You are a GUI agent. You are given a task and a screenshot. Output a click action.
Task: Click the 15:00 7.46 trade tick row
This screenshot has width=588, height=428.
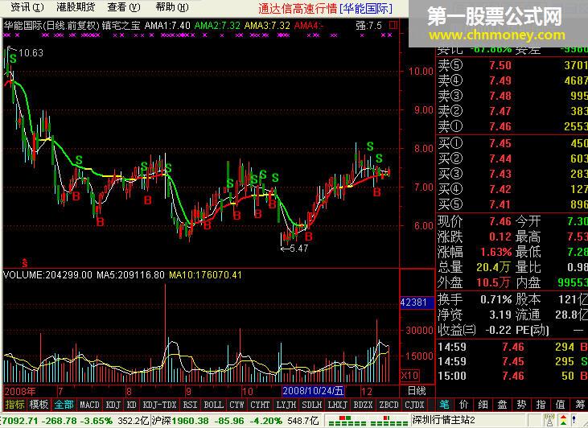click(x=512, y=376)
